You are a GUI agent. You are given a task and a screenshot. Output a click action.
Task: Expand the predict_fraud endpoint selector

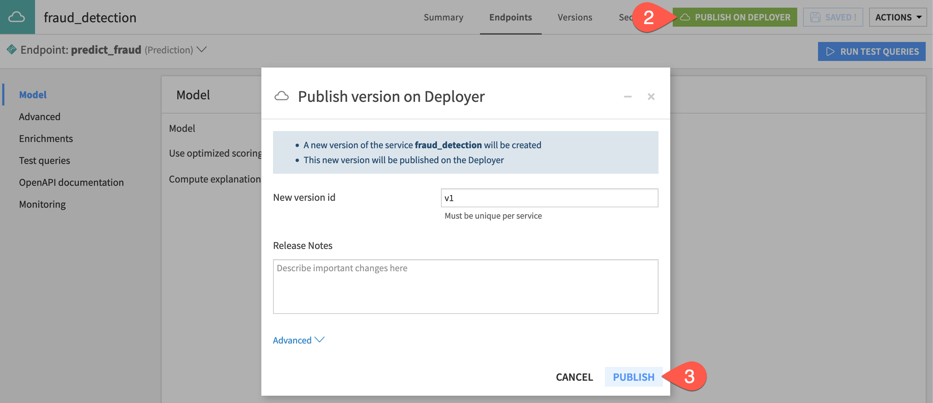pyautogui.click(x=201, y=49)
